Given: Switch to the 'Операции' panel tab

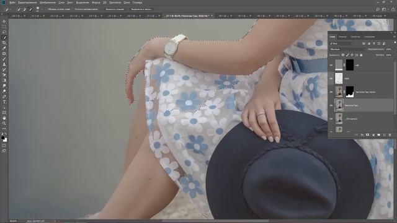Looking at the screenshot, I should click(x=370, y=37).
